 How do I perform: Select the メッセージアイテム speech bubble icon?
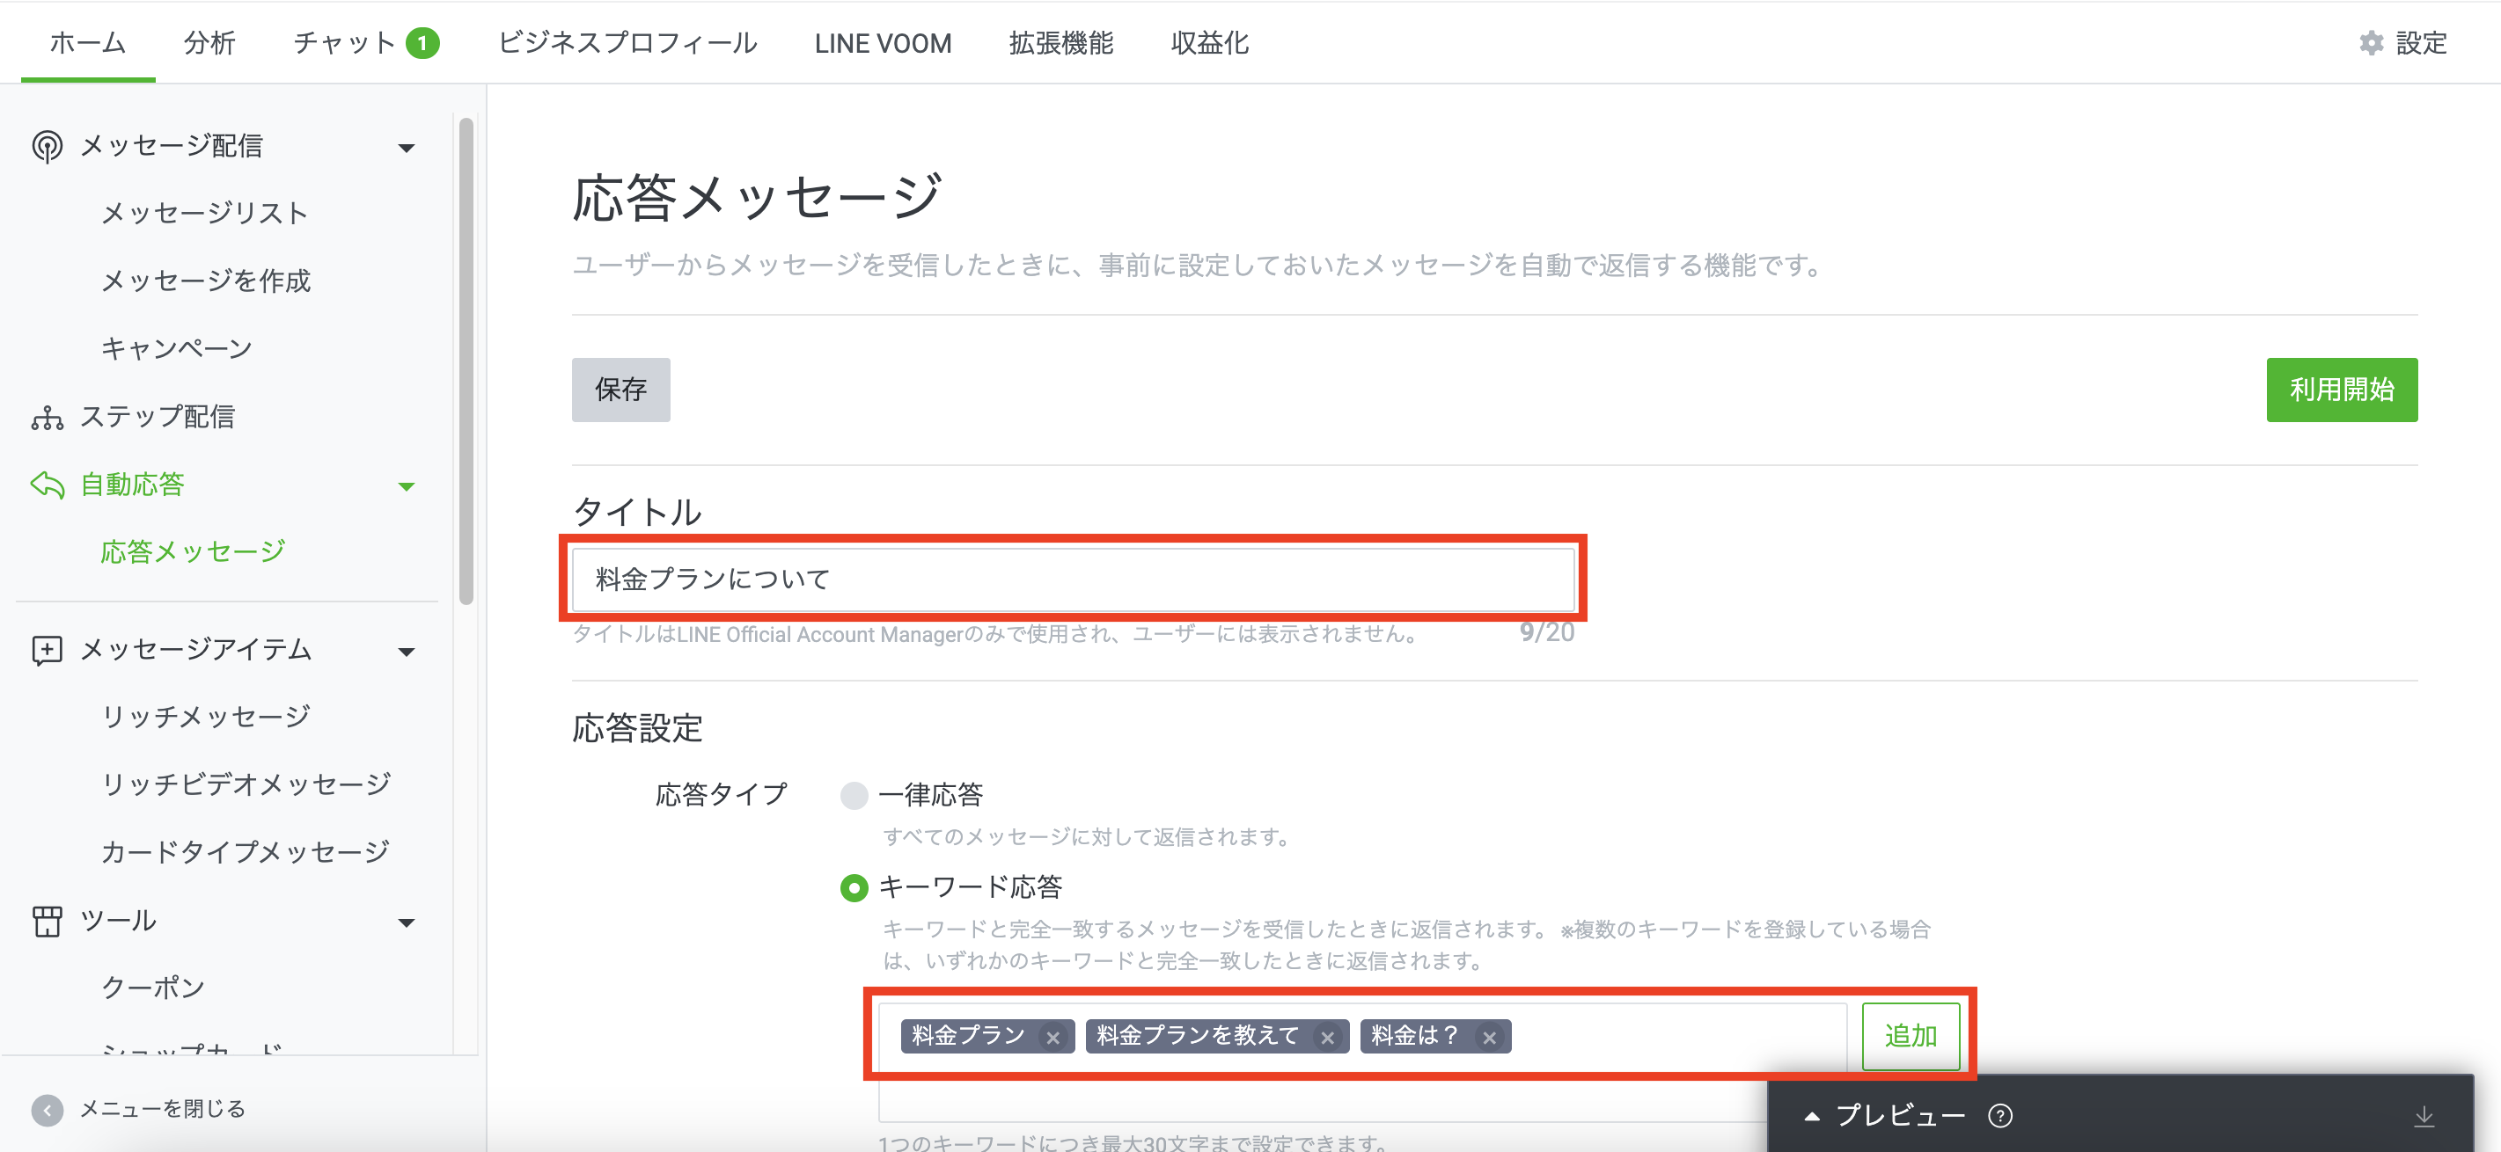pyautogui.click(x=47, y=649)
